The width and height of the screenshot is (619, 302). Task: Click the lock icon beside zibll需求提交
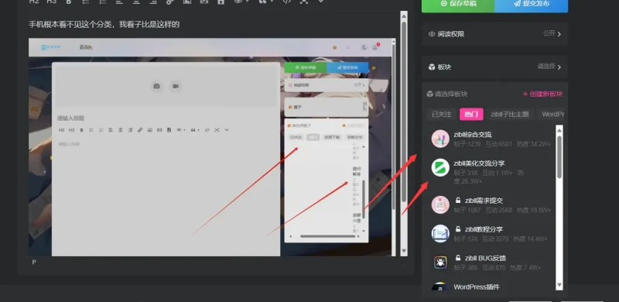(x=458, y=200)
